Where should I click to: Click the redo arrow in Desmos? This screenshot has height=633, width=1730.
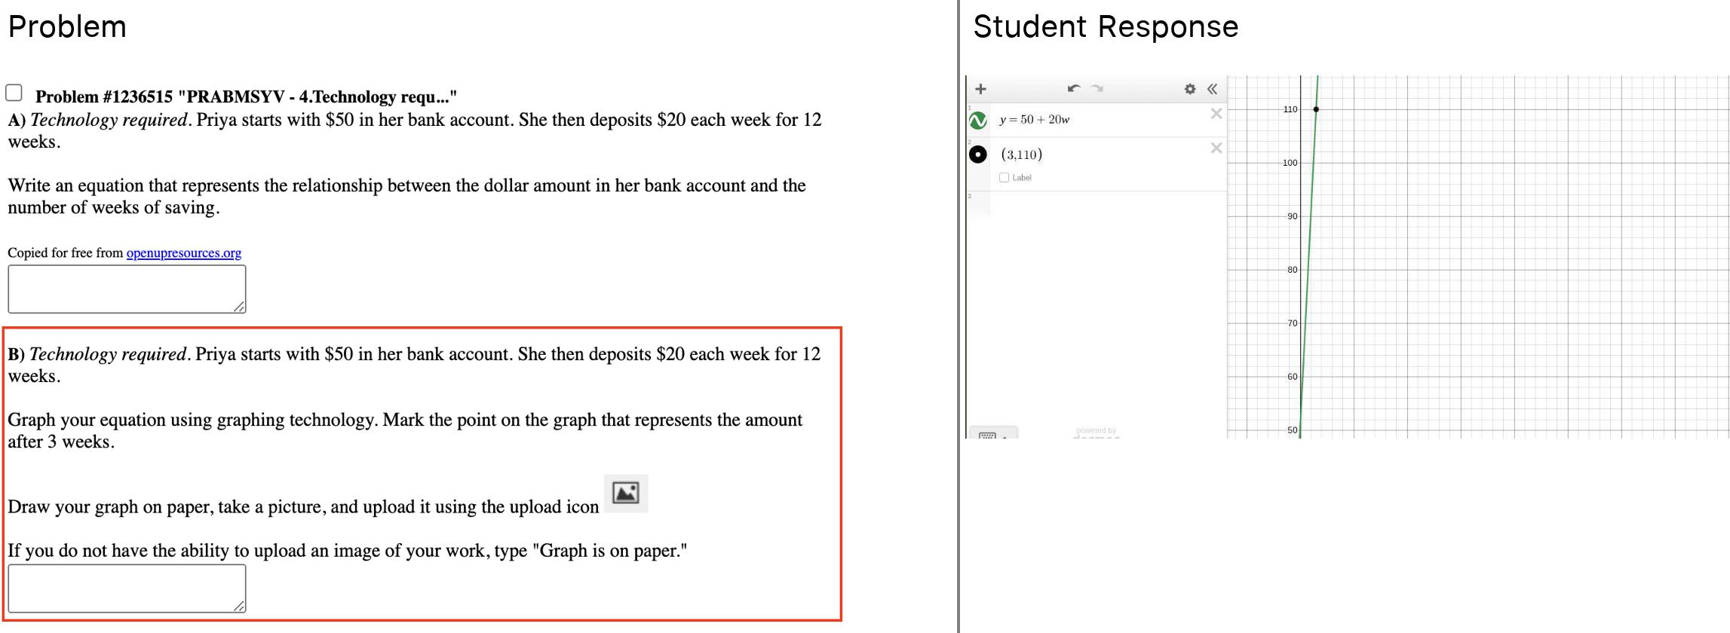point(1097,89)
